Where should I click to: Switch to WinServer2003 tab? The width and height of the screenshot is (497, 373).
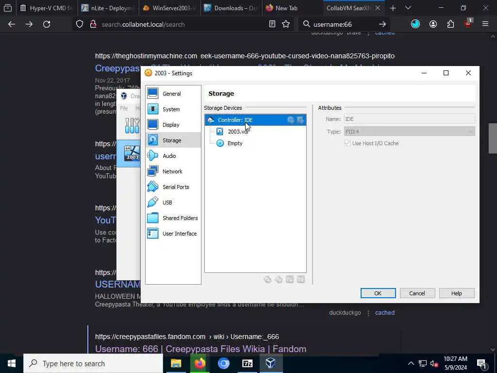point(169,8)
